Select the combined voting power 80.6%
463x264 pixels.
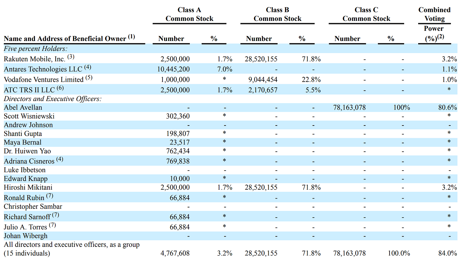(x=448, y=107)
